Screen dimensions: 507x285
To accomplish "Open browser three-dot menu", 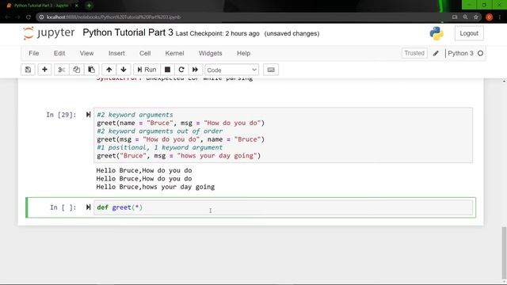I will [500, 17].
